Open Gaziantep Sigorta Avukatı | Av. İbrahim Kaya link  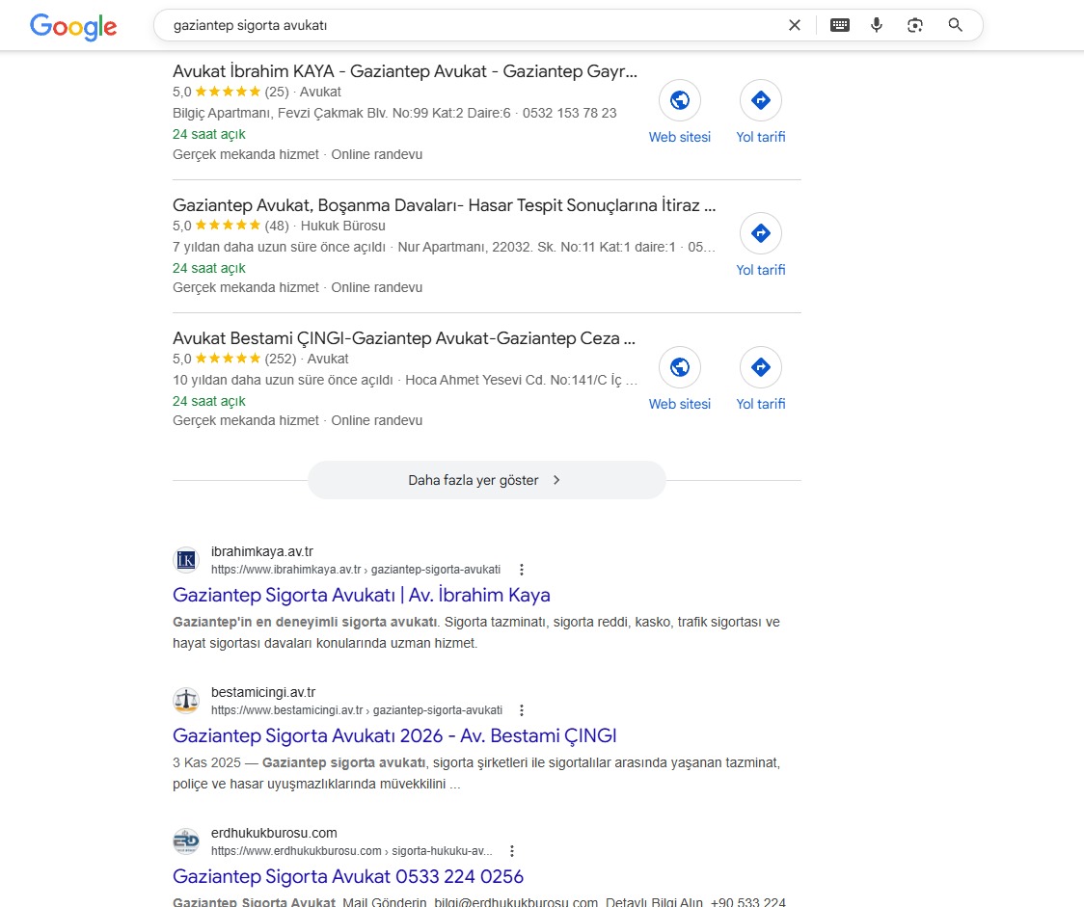click(361, 595)
